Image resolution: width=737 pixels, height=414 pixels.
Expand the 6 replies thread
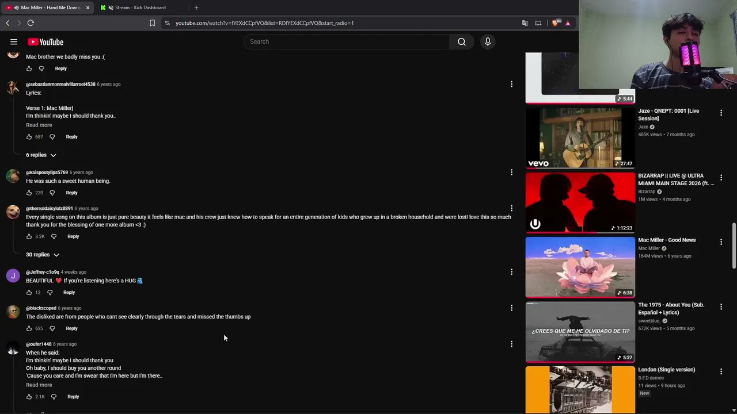[41, 155]
